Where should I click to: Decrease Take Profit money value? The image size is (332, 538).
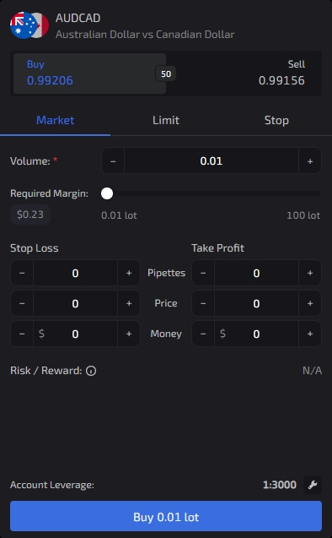[x=203, y=334]
